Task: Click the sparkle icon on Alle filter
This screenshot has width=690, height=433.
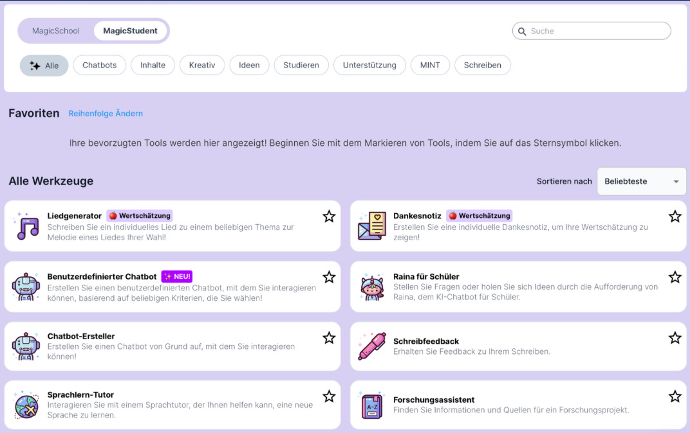Action: coord(35,66)
